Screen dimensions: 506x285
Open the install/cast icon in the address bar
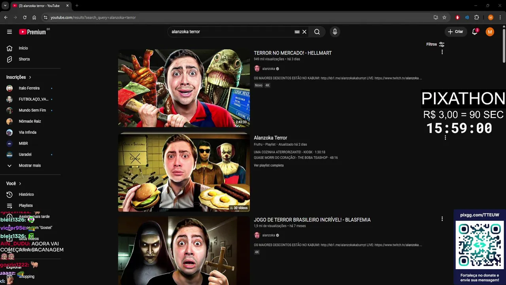tap(436, 17)
